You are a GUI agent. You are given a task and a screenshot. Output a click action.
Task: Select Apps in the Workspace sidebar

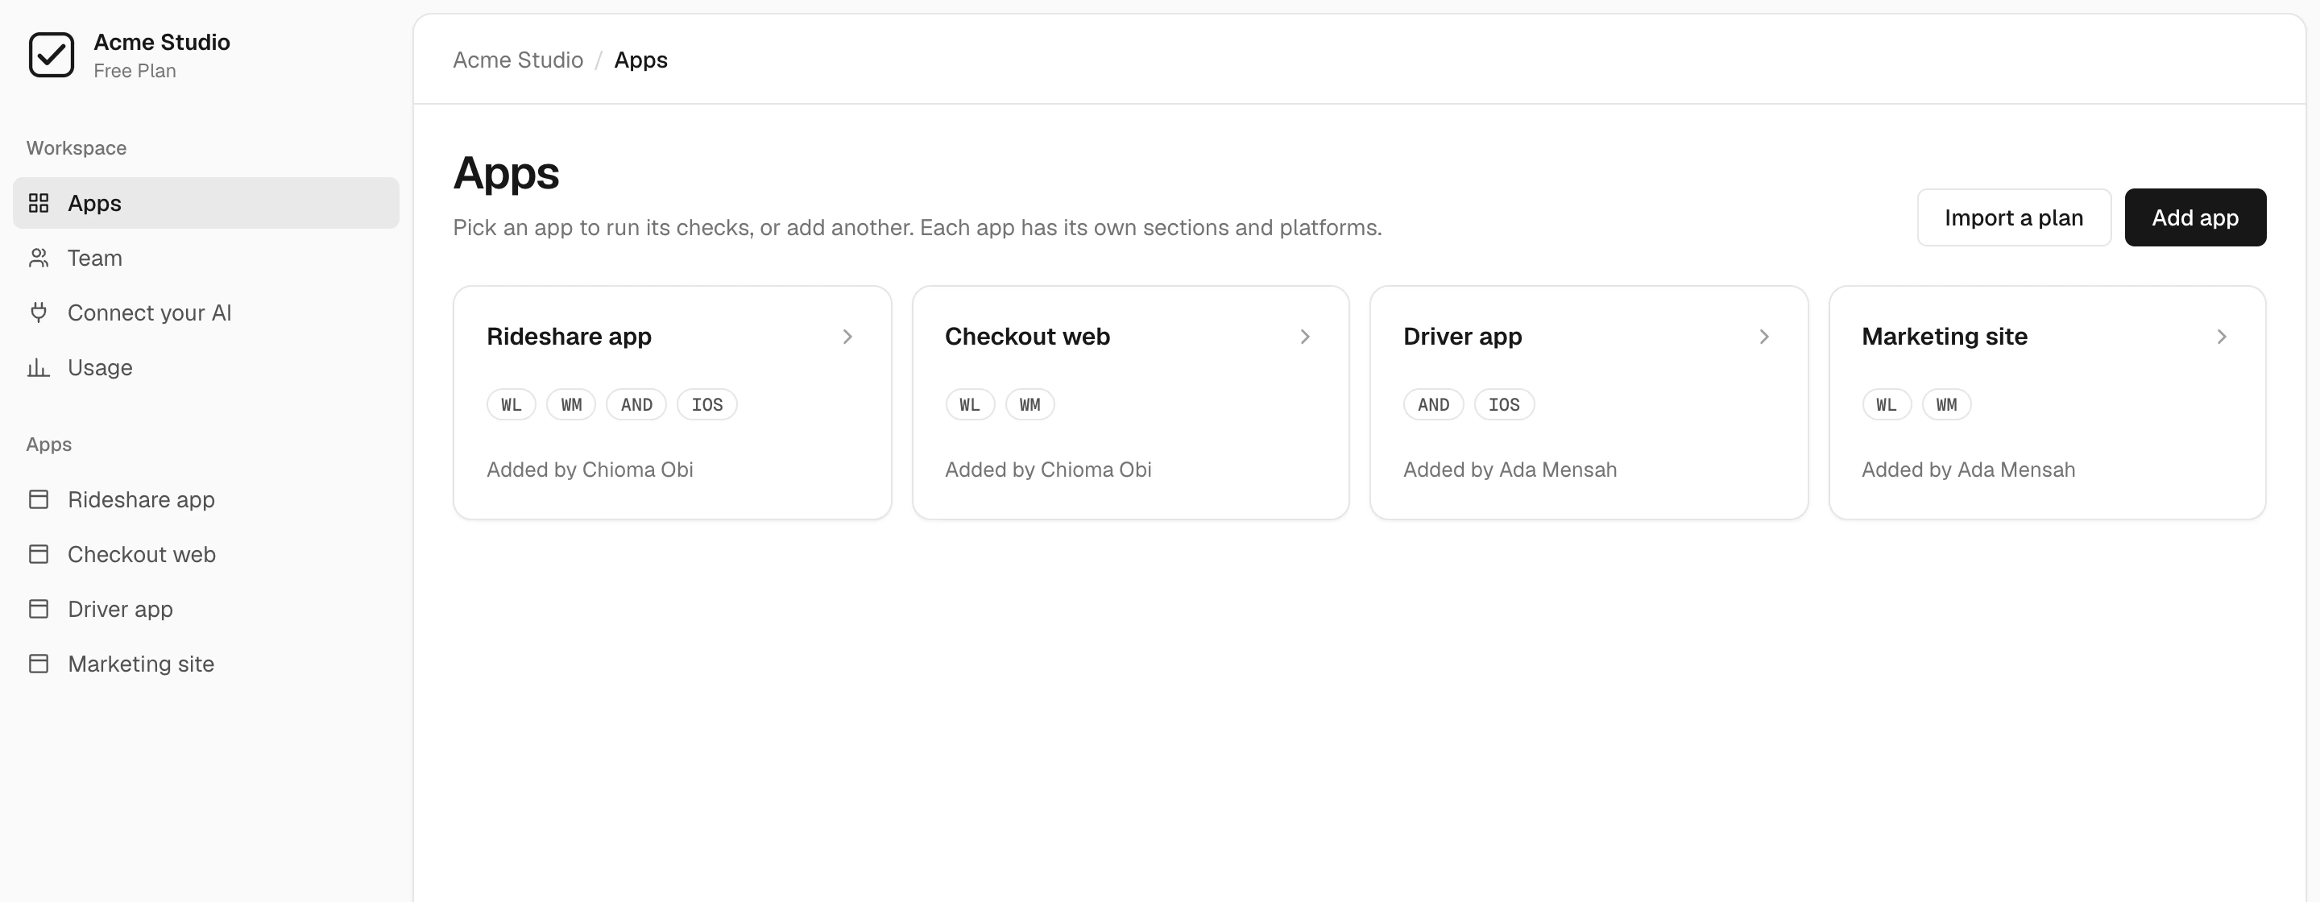(206, 204)
